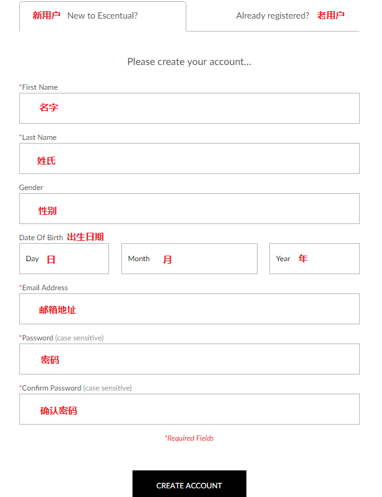Open the Already registered tab
382x497 pixels.
coord(273,16)
